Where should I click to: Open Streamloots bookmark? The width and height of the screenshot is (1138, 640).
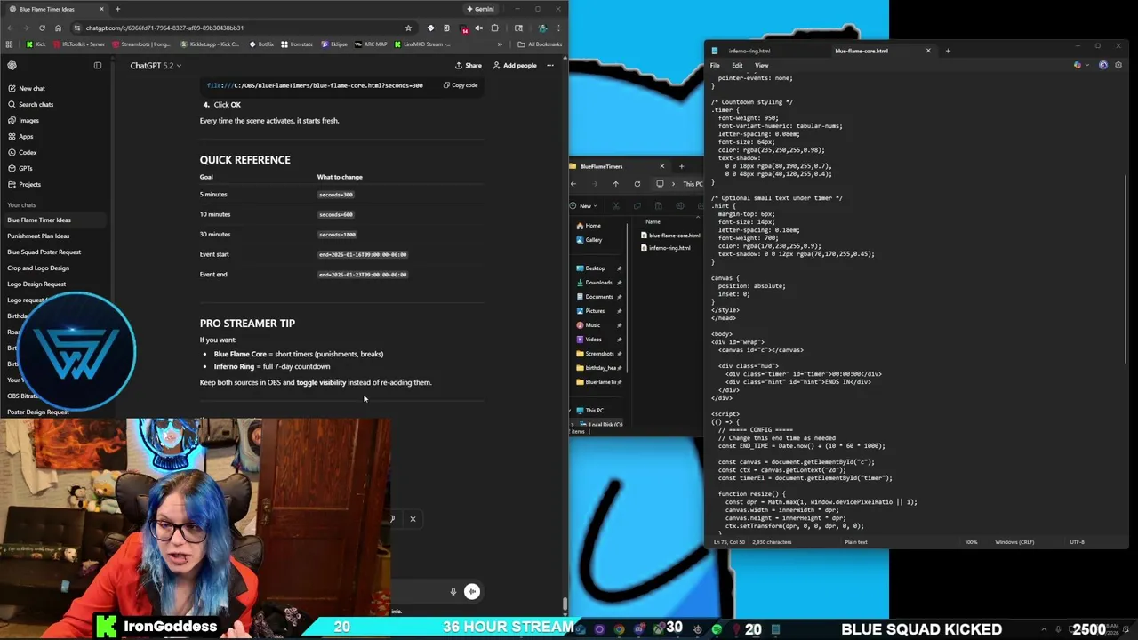point(141,44)
